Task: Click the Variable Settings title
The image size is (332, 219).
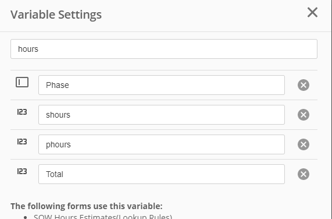Action: [56, 15]
